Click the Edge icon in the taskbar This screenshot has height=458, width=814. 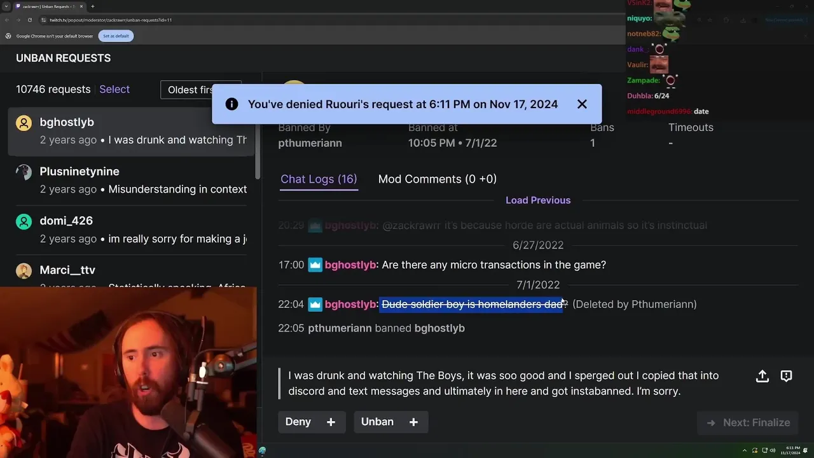(x=262, y=451)
